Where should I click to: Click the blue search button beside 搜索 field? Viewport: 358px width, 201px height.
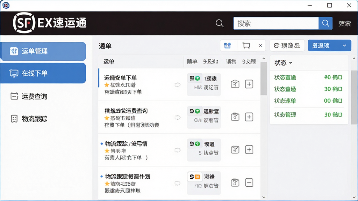[x=325, y=23]
